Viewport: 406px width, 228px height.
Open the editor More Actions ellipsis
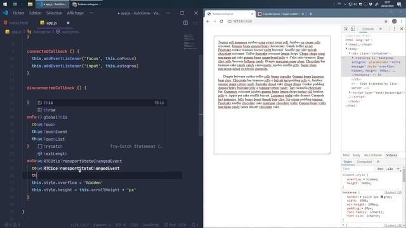[x=195, y=23]
